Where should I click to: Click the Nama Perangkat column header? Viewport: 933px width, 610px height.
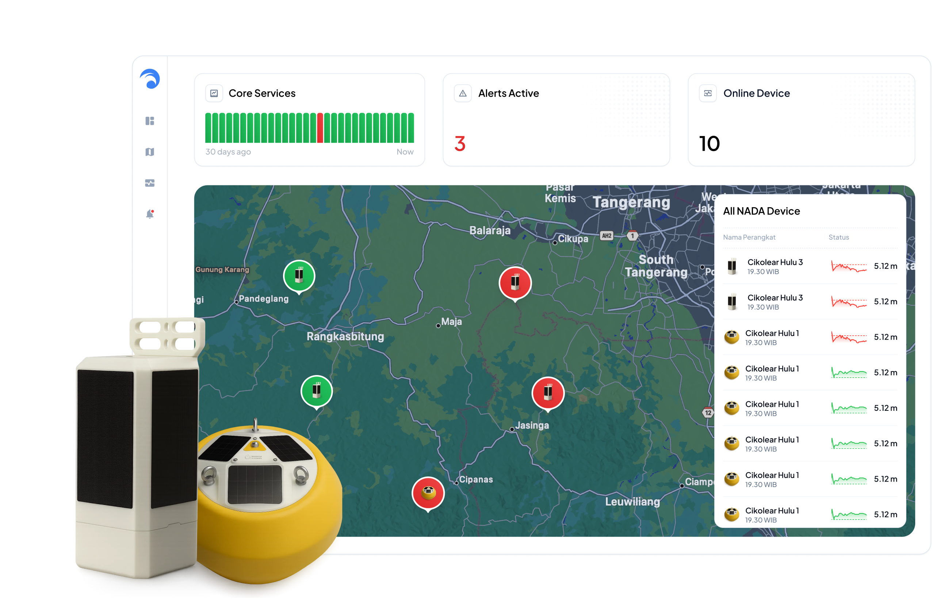pos(749,238)
